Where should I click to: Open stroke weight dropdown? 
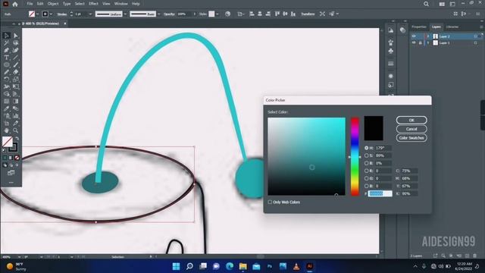pos(90,14)
